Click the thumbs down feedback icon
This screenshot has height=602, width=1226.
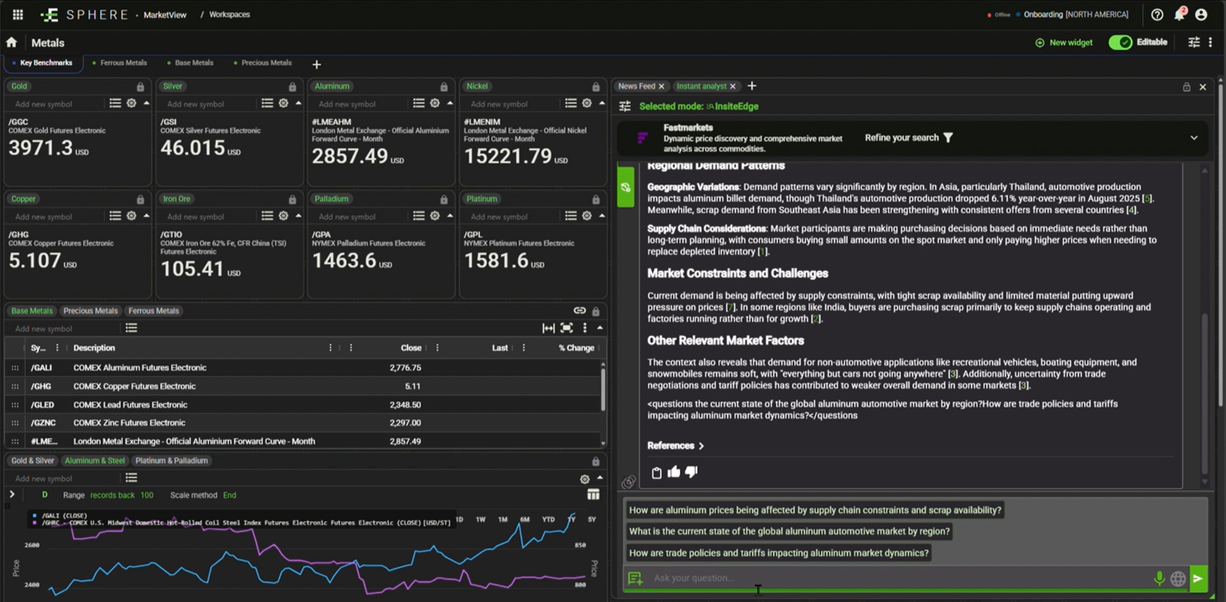pyautogui.click(x=691, y=472)
